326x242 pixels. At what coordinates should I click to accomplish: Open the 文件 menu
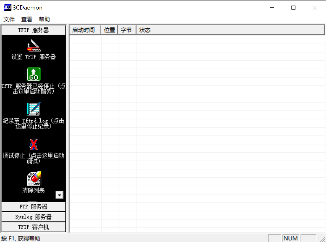[x=9, y=19]
